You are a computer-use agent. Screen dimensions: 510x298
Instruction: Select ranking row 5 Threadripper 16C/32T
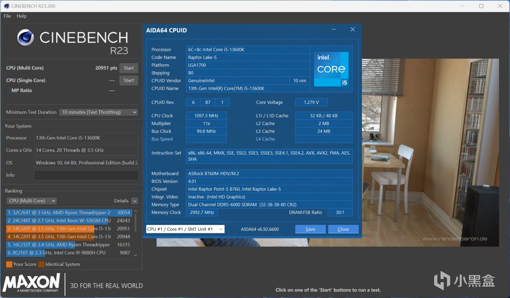[69, 245]
